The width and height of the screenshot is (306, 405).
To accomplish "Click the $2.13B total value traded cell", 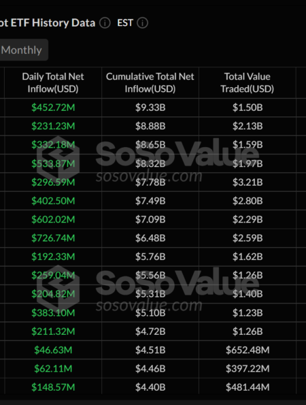I will (248, 126).
